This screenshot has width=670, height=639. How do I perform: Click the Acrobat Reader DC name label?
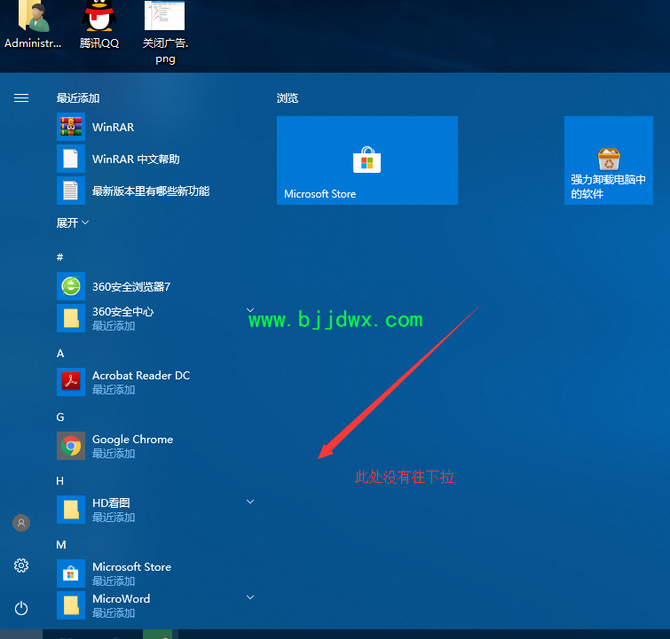[x=141, y=376]
